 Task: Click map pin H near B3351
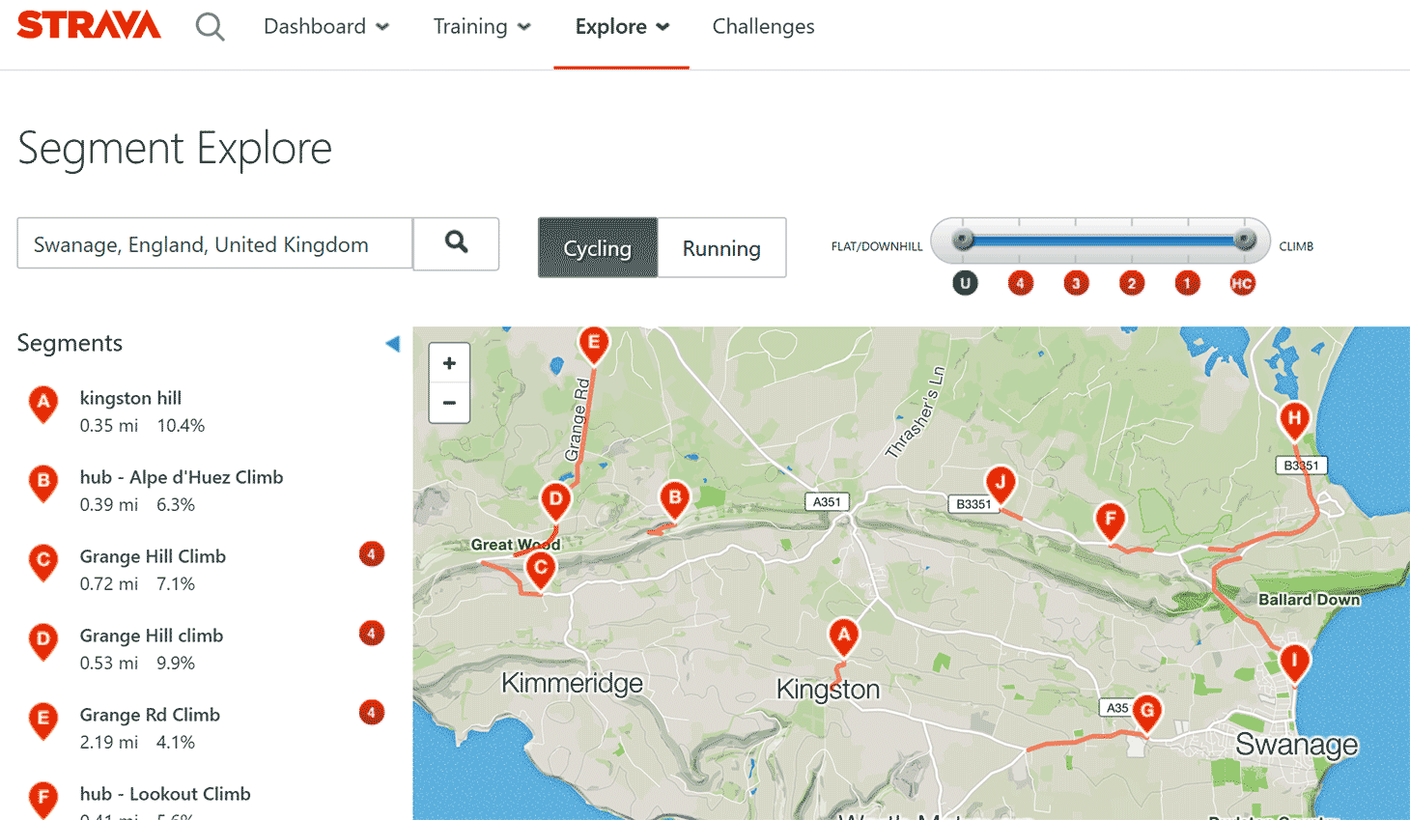(x=1294, y=421)
